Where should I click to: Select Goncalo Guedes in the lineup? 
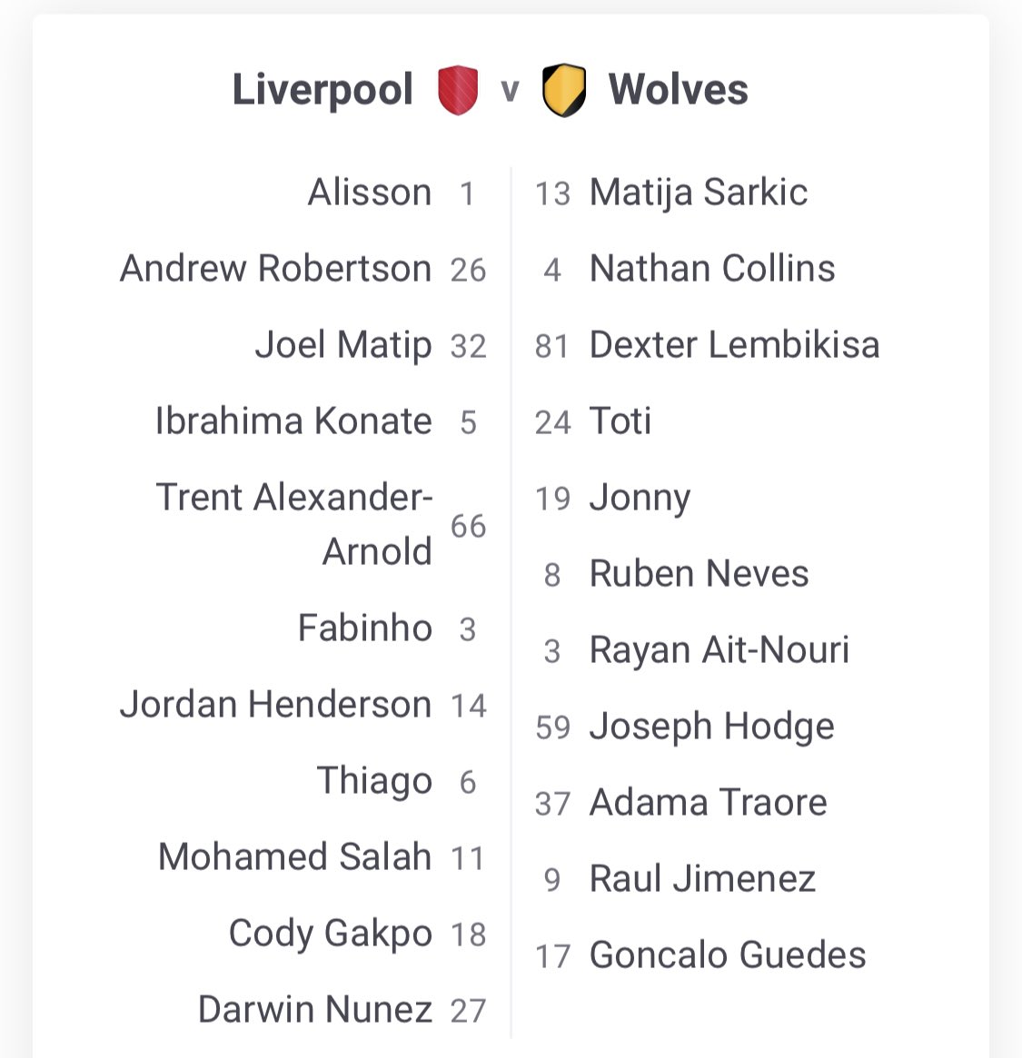pos(727,955)
